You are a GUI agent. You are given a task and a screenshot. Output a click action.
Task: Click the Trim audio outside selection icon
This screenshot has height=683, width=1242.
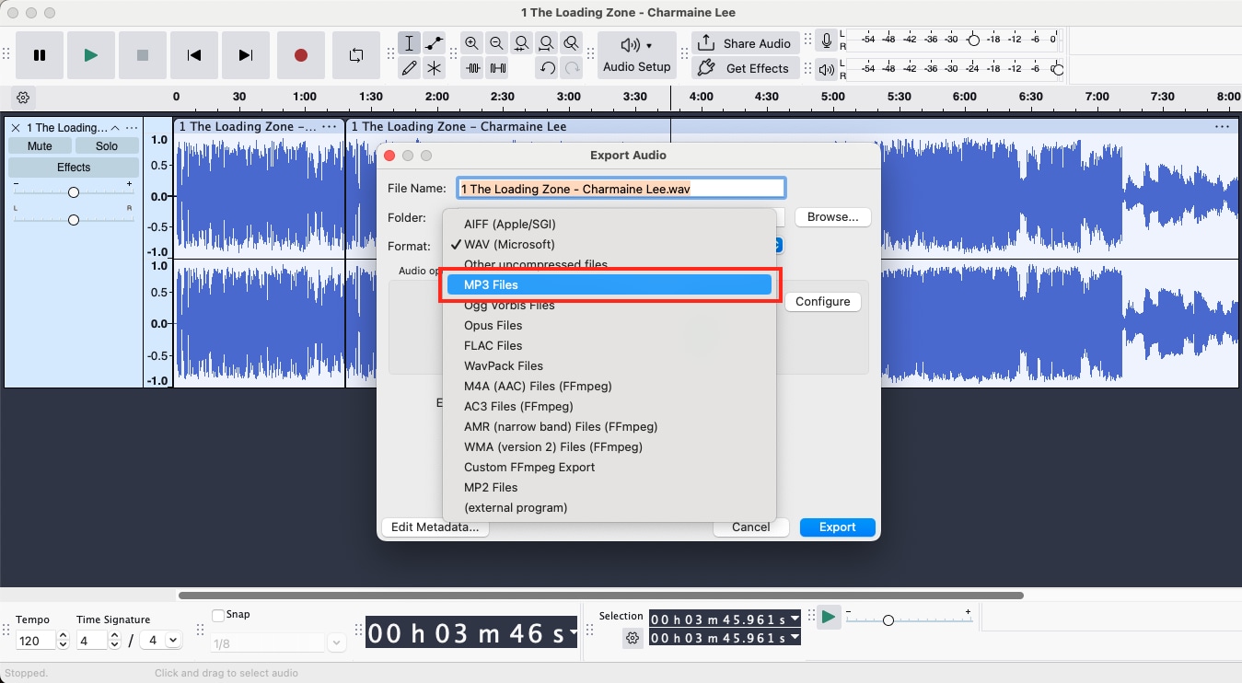472,67
